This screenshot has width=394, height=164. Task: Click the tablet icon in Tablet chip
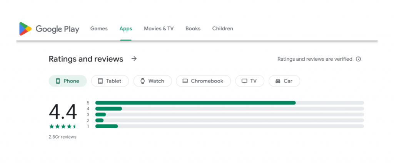click(x=100, y=81)
